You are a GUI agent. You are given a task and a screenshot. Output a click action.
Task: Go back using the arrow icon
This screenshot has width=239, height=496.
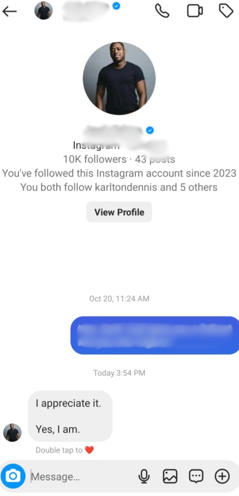coord(10,12)
